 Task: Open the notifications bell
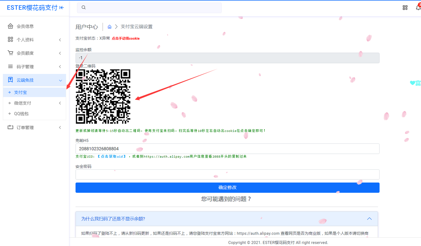[418, 7]
